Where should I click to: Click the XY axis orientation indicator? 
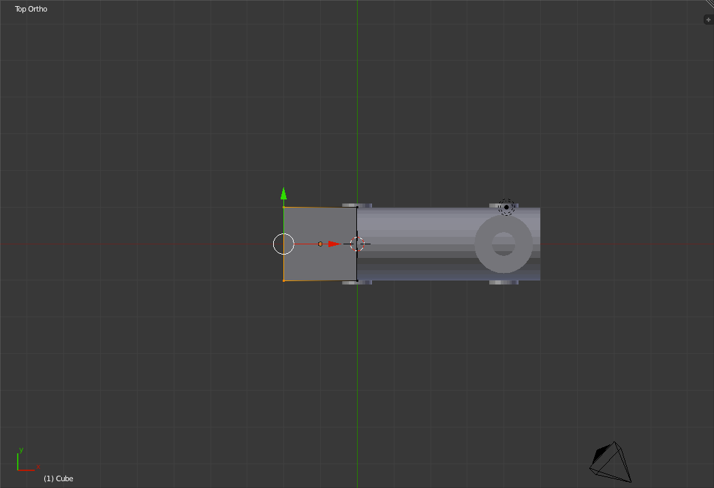point(28,459)
